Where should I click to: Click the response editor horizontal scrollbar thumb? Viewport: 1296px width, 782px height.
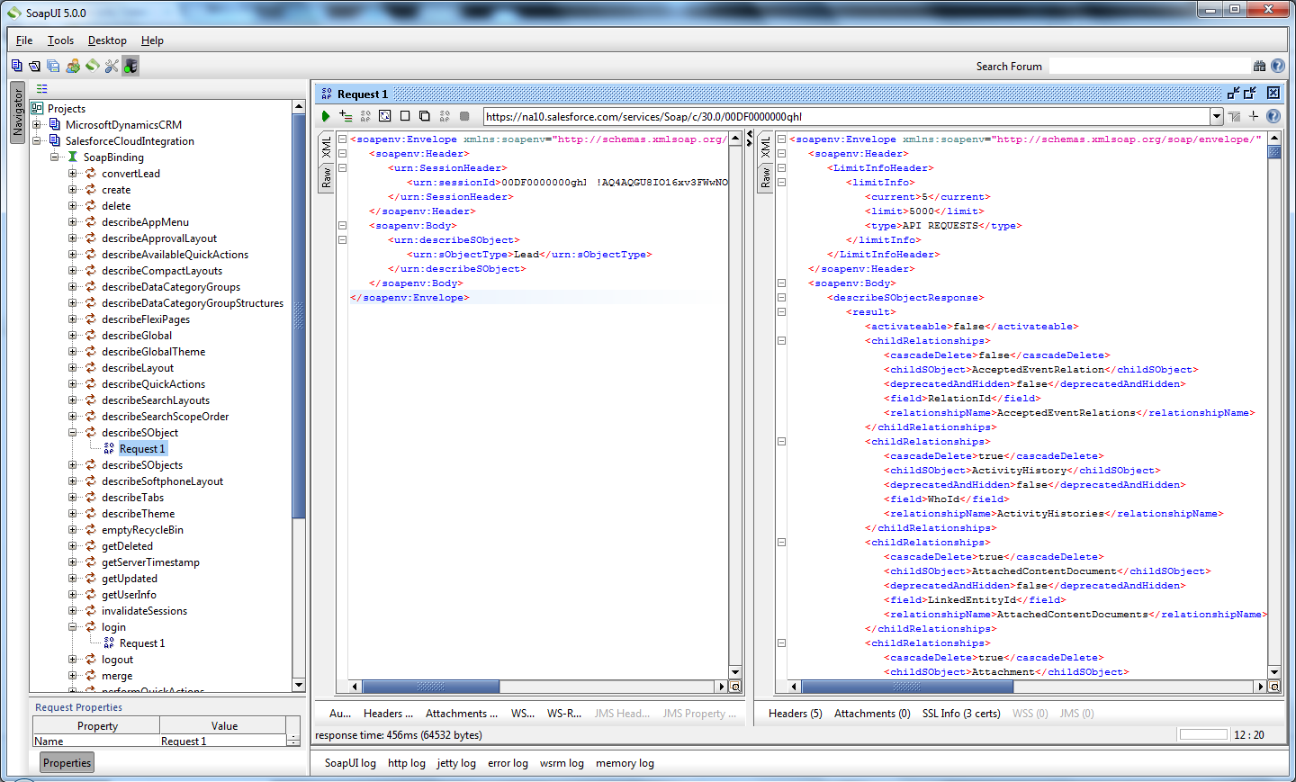pos(907,687)
